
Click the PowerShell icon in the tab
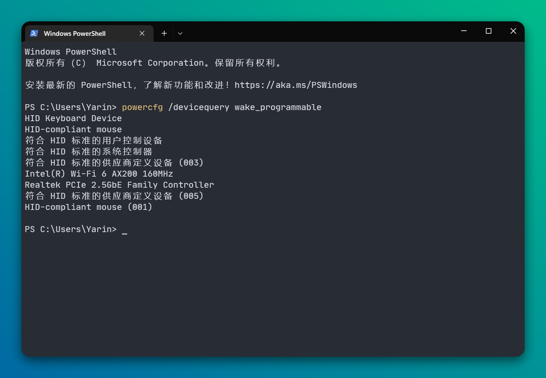(34, 33)
